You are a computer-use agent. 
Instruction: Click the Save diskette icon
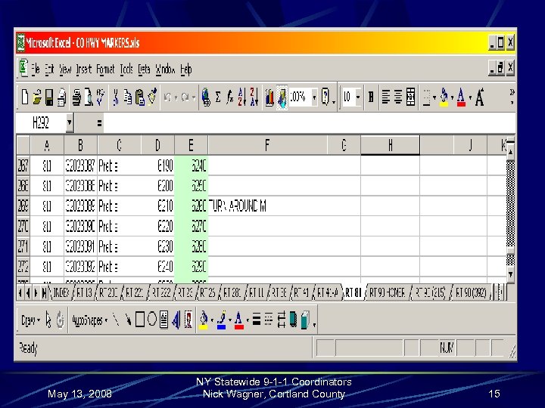click(49, 97)
